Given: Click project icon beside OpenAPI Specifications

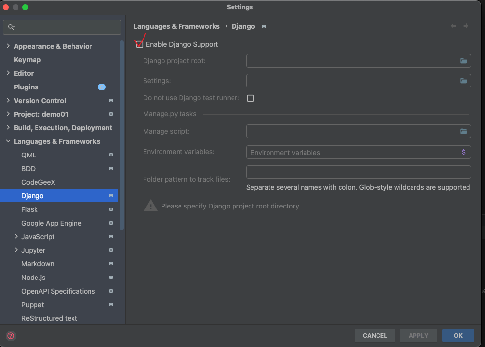Looking at the screenshot, I should pos(111,291).
